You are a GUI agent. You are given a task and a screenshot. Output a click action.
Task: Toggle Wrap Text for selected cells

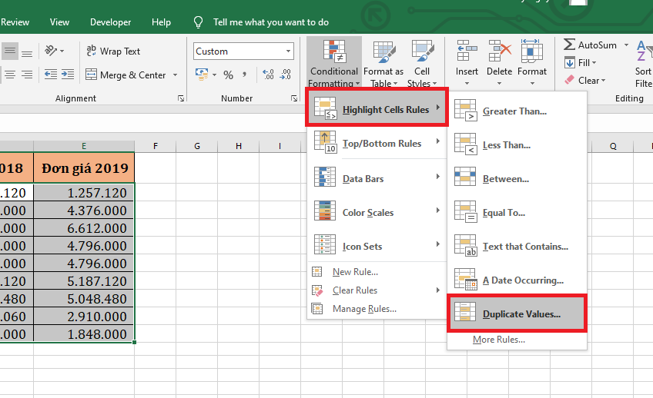coord(112,51)
